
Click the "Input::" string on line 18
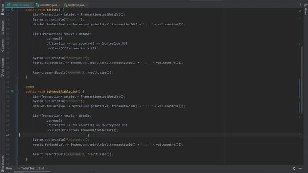74,19
